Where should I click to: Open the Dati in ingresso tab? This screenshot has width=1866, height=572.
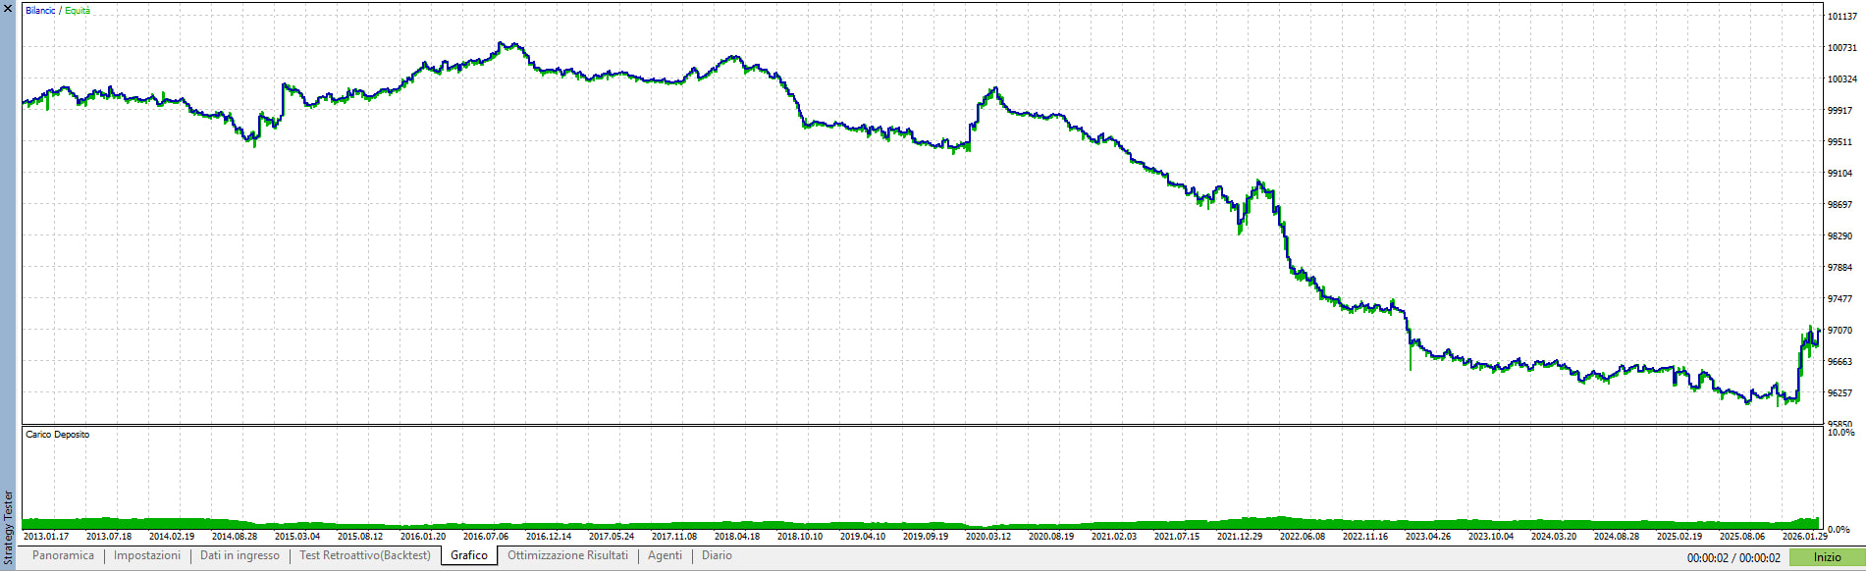(x=240, y=556)
